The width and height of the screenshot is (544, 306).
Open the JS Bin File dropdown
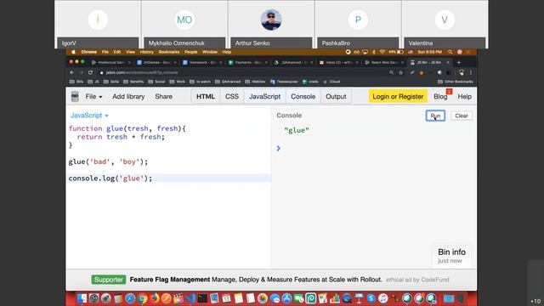93,96
